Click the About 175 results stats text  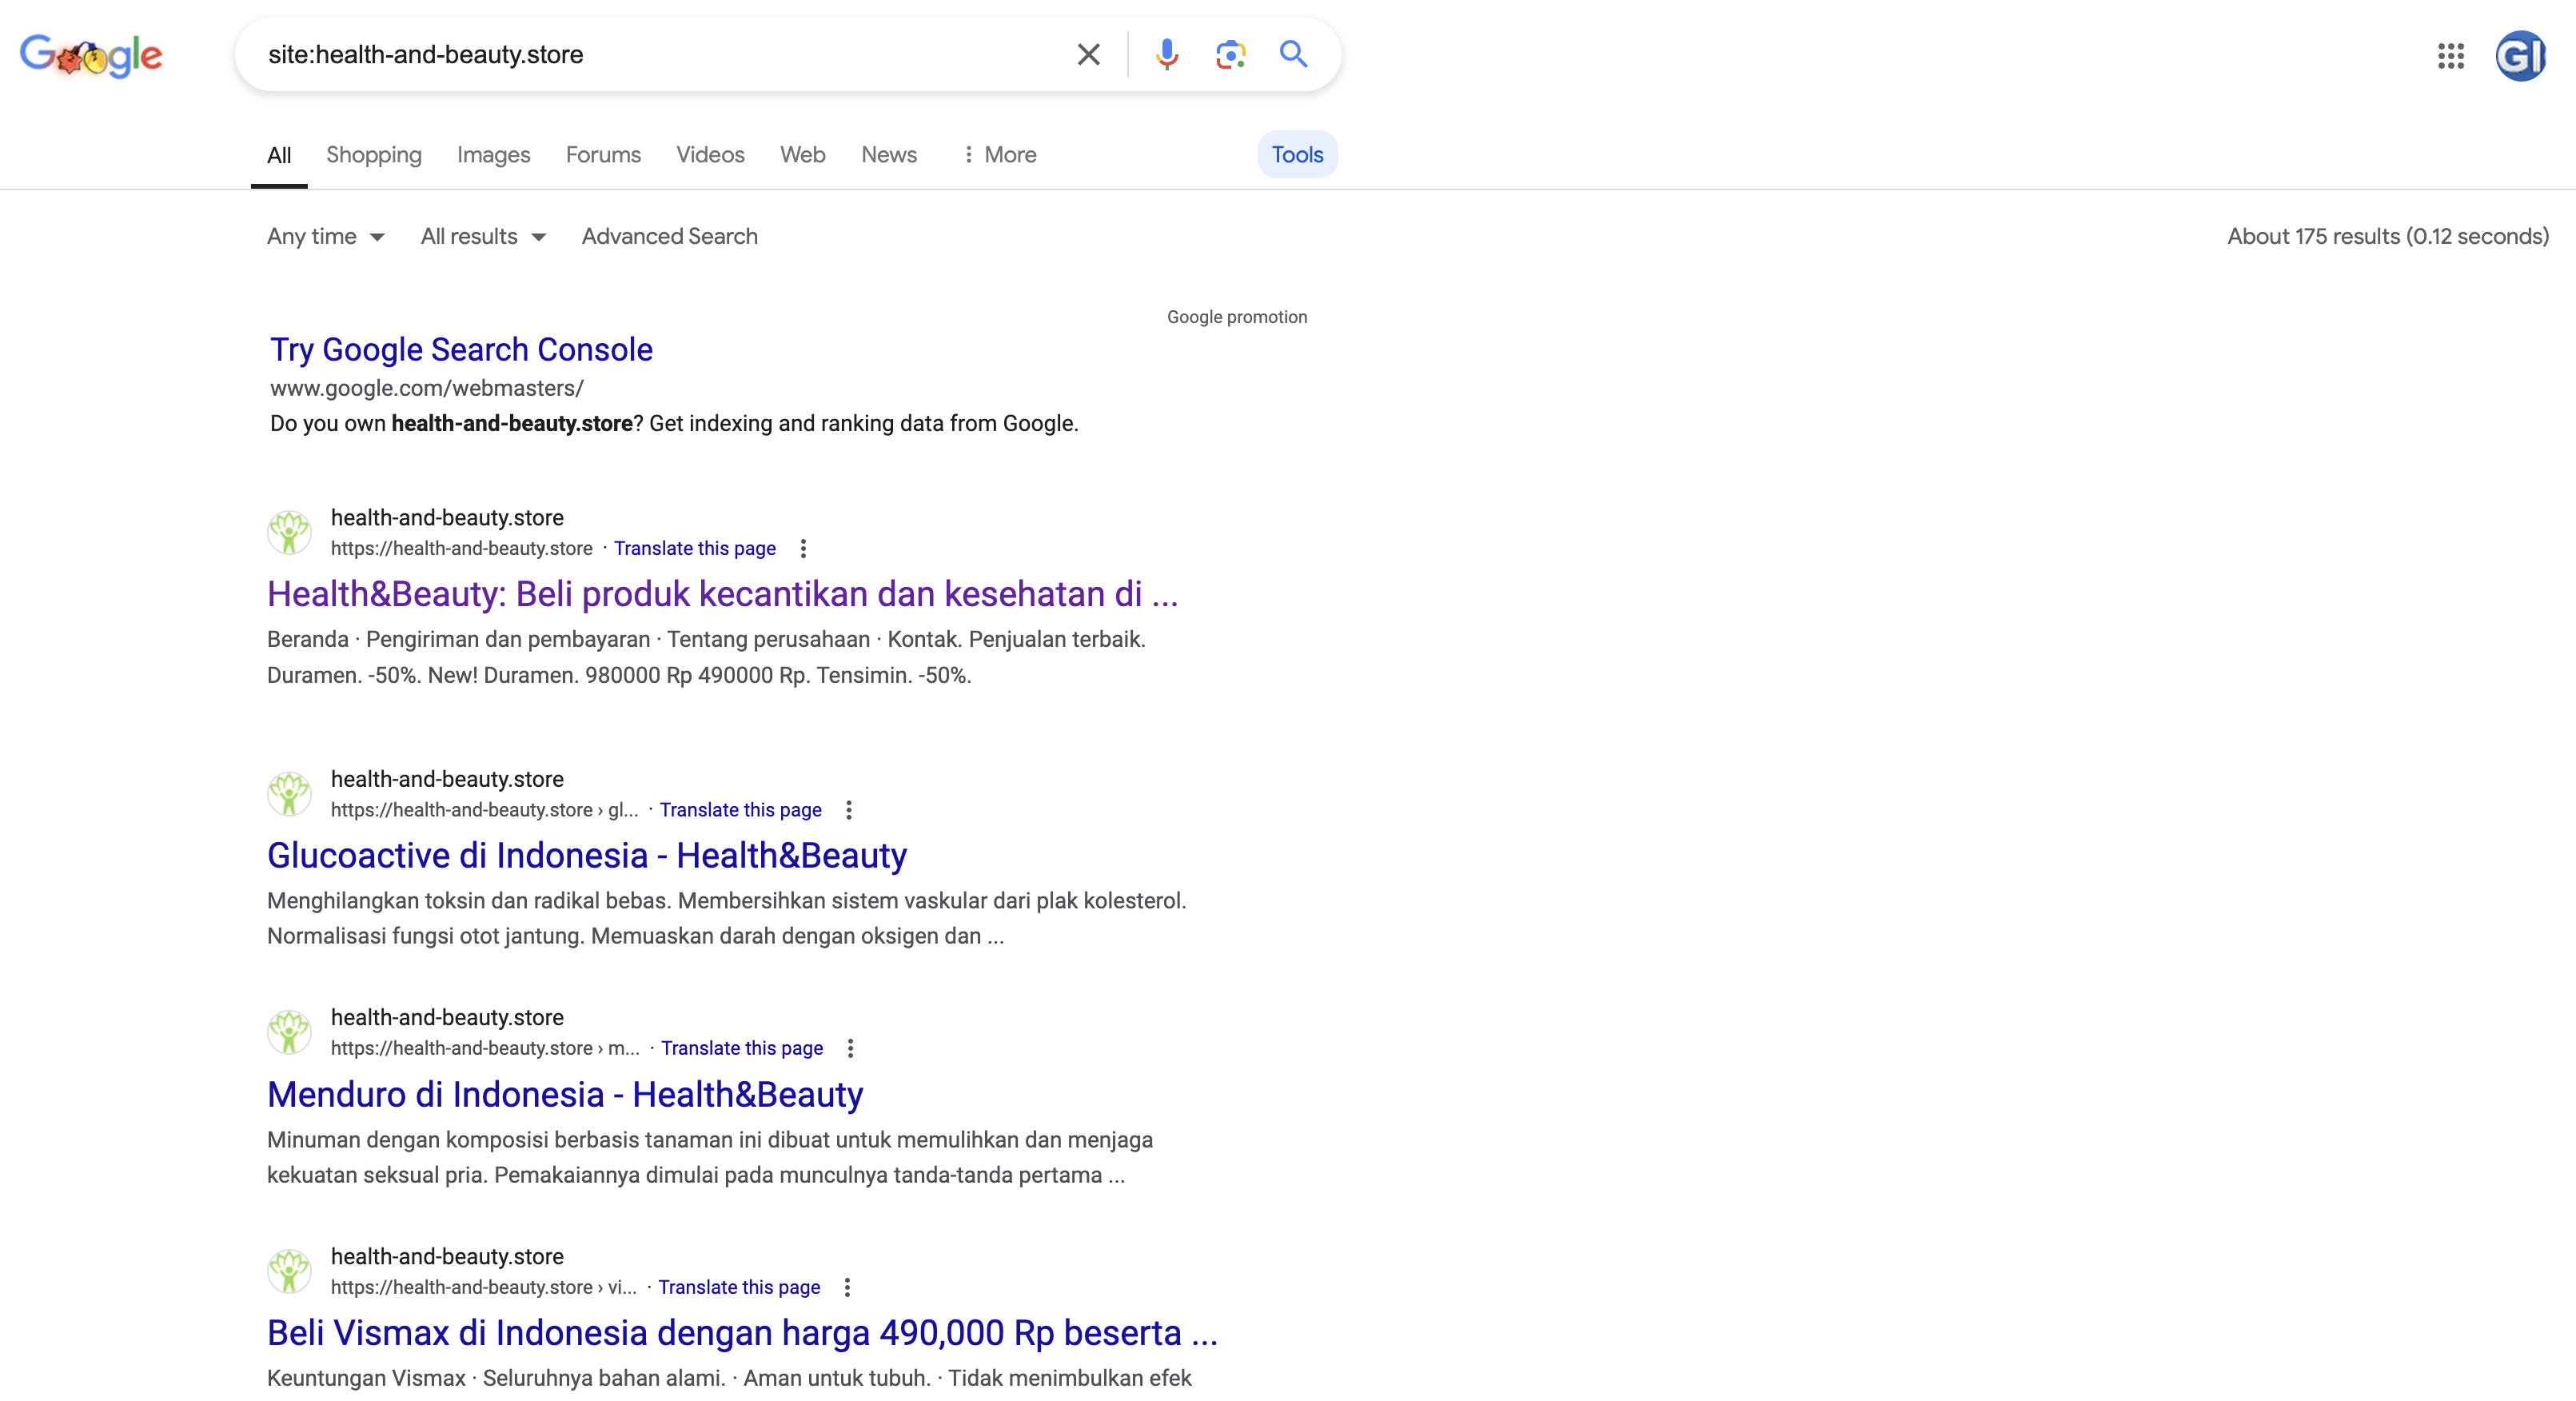pyautogui.click(x=2388, y=237)
